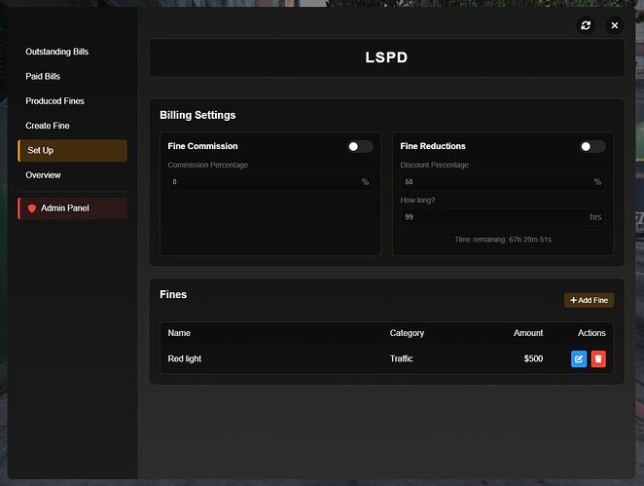Click the Fines section heading

point(173,294)
